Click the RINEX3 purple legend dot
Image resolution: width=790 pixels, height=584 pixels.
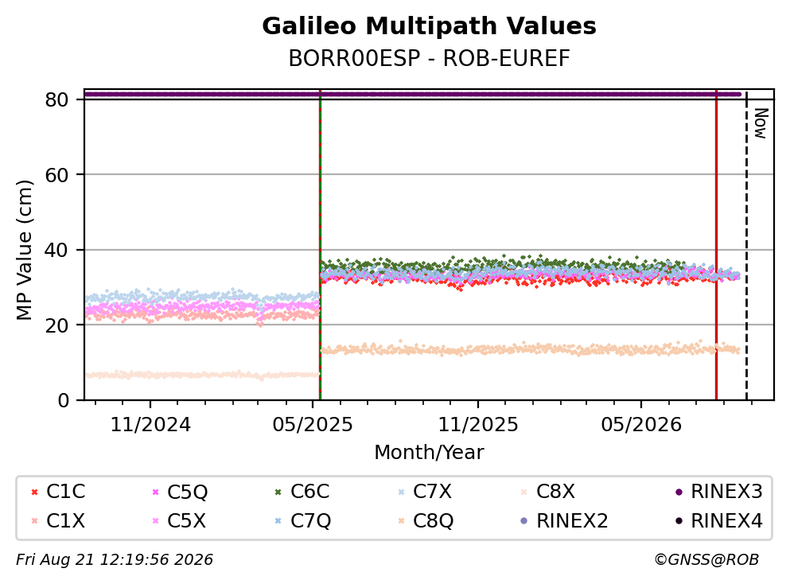coord(679,492)
